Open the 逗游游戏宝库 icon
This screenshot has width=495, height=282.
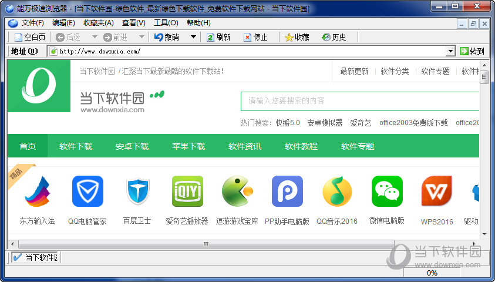pos(237,192)
